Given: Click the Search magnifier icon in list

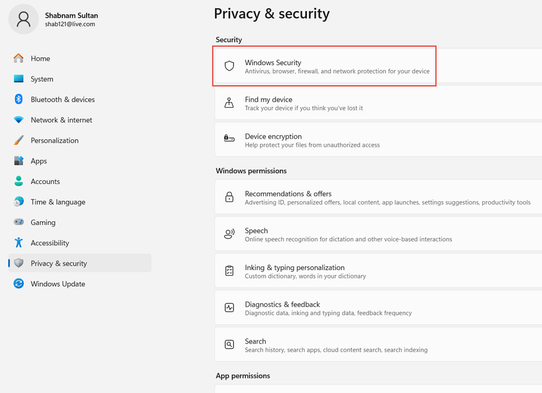Looking at the screenshot, I should (229, 344).
